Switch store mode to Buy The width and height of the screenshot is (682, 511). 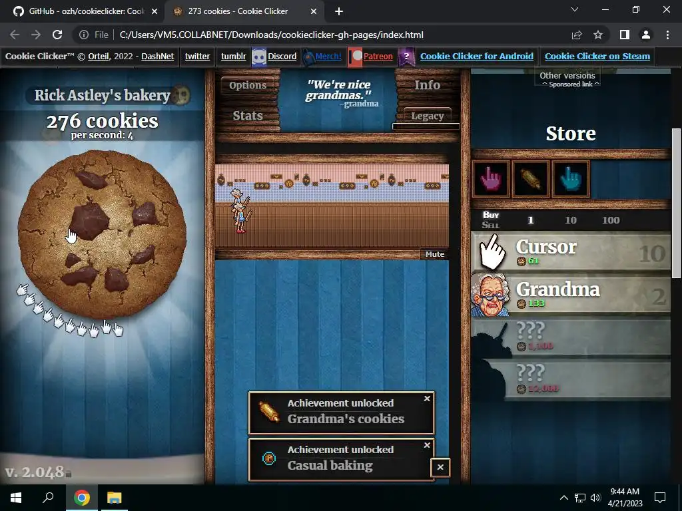pos(491,215)
